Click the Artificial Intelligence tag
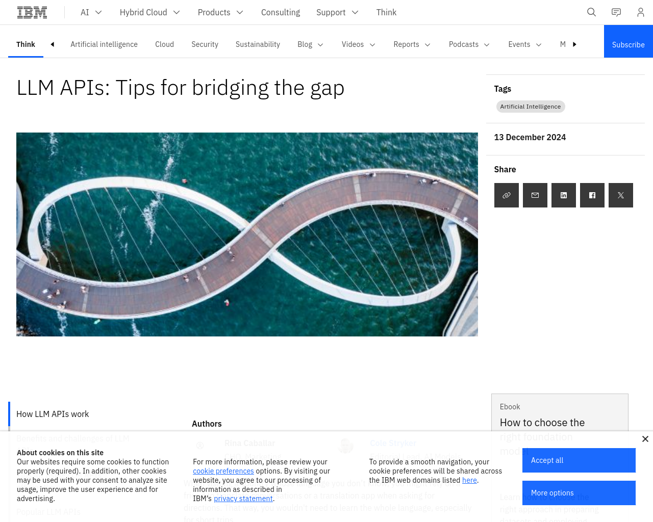The width and height of the screenshot is (653, 522). pyautogui.click(x=531, y=107)
